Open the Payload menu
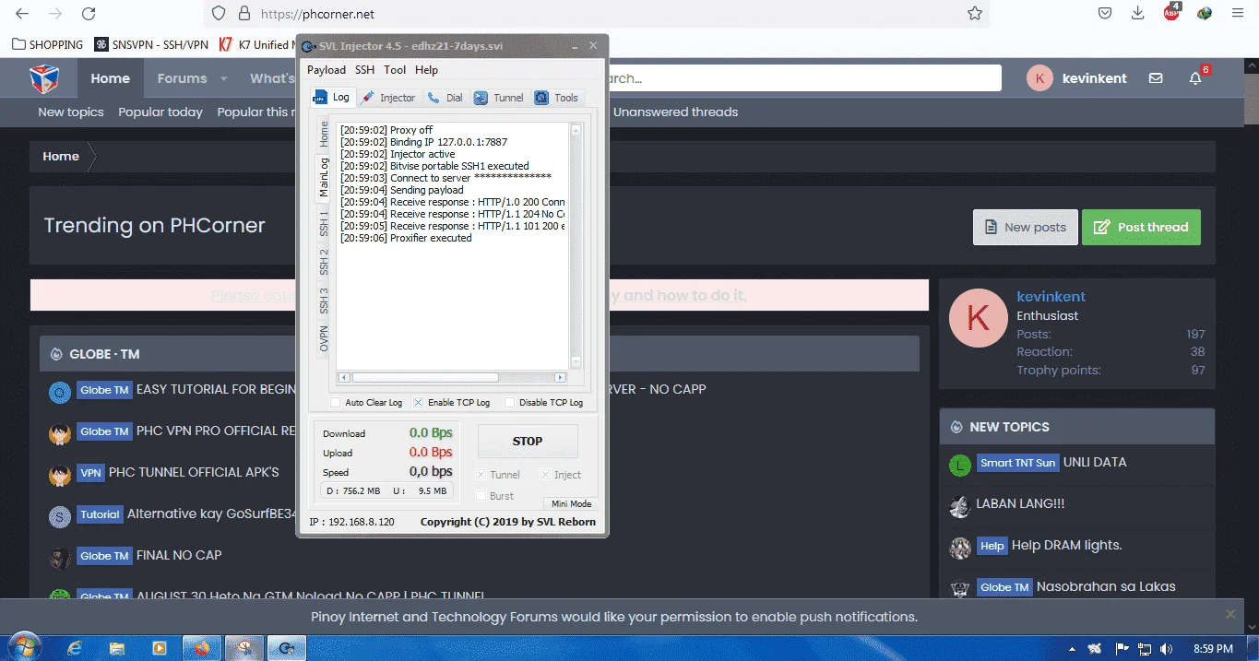The width and height of the screenshot is (1259, 661). (327, 70)
